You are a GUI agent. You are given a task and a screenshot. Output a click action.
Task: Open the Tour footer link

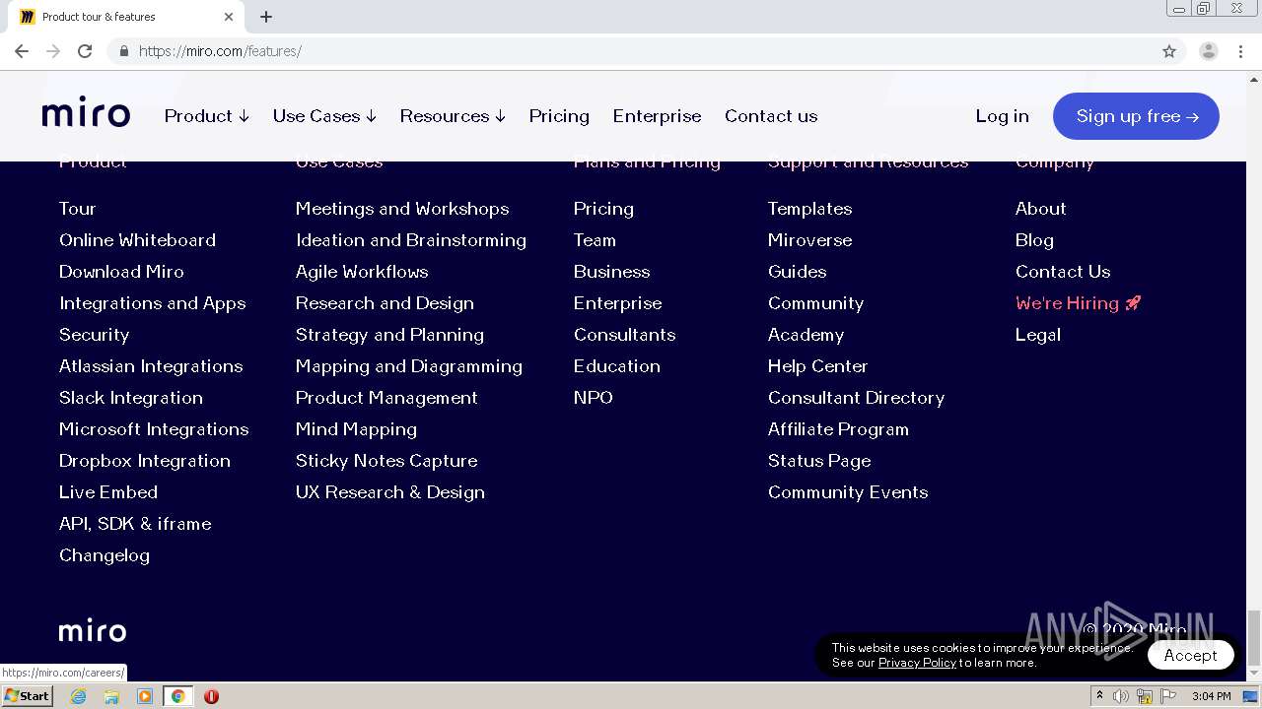(77, 209)
